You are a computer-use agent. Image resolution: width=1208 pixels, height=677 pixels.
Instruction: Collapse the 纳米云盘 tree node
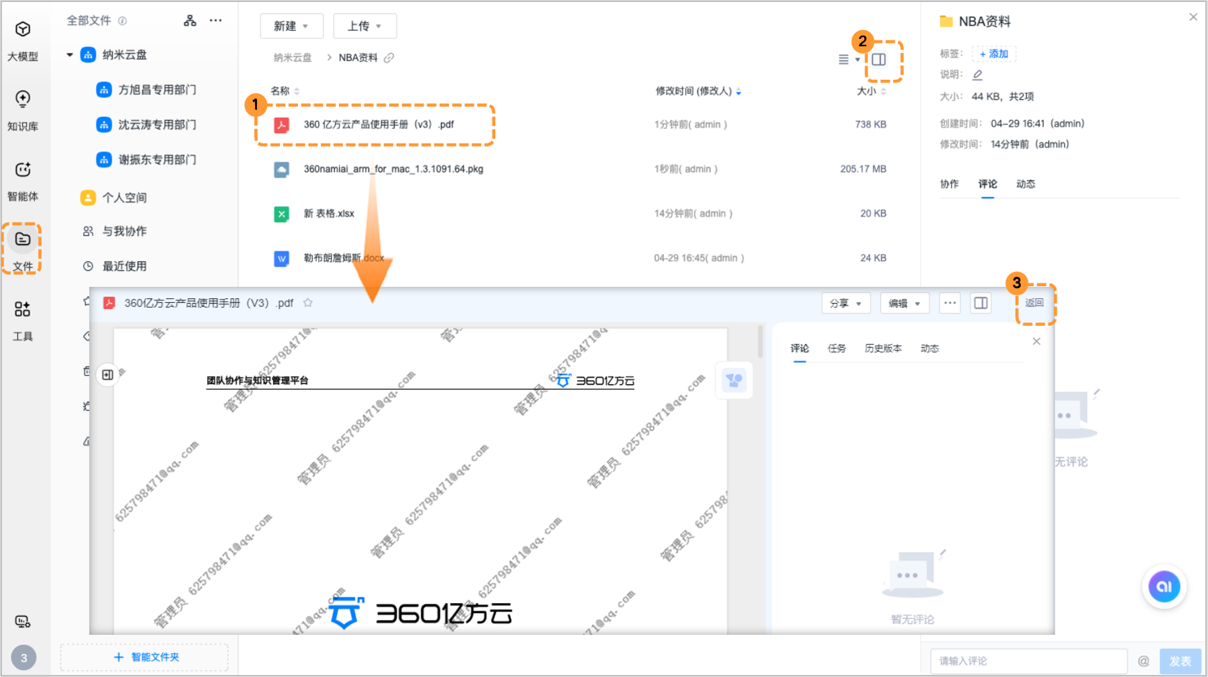pos(70,55)
